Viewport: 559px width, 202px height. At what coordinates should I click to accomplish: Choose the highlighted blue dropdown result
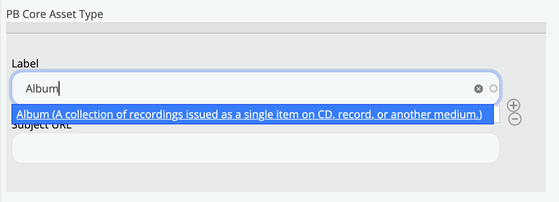[x=249, y=115]
